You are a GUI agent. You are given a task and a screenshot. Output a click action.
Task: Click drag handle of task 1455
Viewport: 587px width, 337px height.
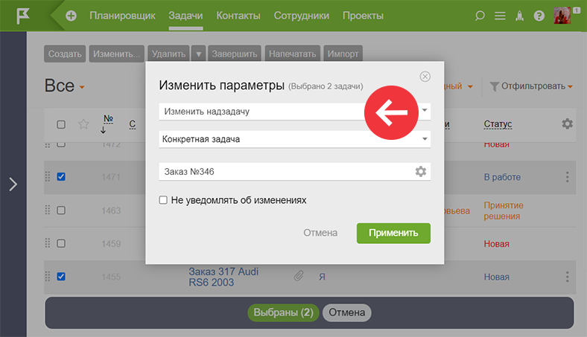coord(48,277)
